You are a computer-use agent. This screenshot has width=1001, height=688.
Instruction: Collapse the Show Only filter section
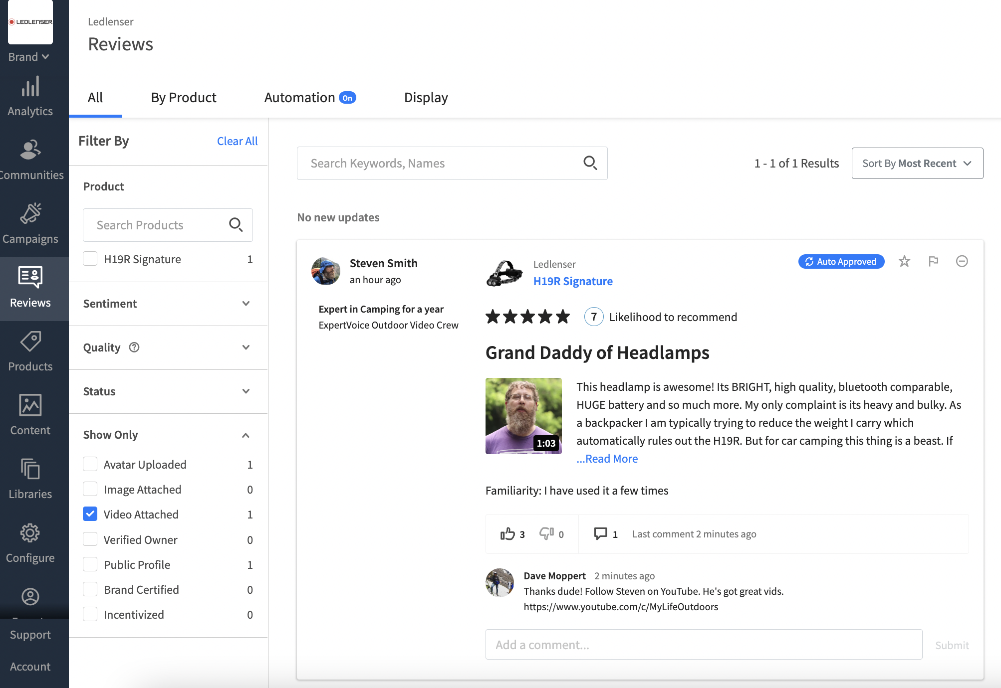point(168,435)
